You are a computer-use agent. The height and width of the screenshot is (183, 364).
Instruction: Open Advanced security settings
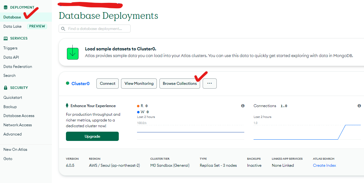tap(12, 134)
